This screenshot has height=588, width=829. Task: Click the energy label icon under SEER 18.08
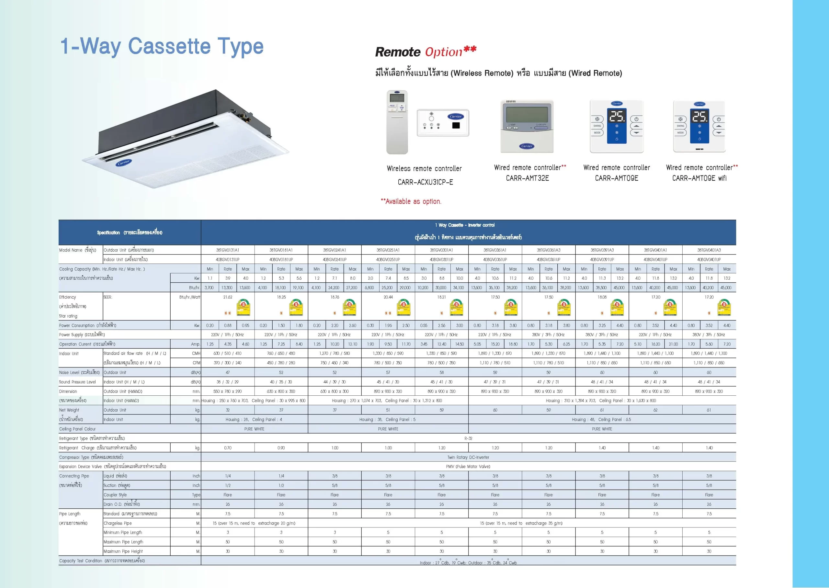(x=617, y=308)
